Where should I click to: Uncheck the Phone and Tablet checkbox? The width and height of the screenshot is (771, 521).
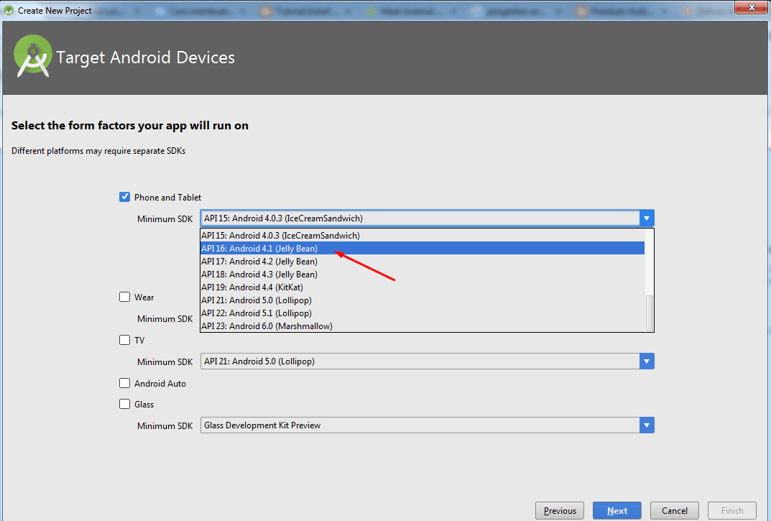pyautogui.click(x=125, y=197)
